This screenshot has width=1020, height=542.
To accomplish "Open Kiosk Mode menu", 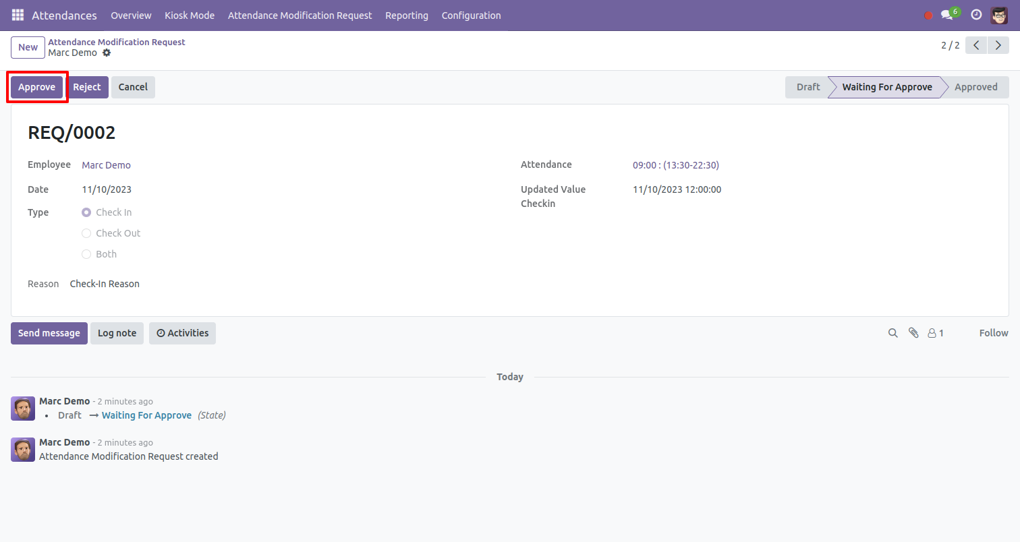I will pos(190,15).
